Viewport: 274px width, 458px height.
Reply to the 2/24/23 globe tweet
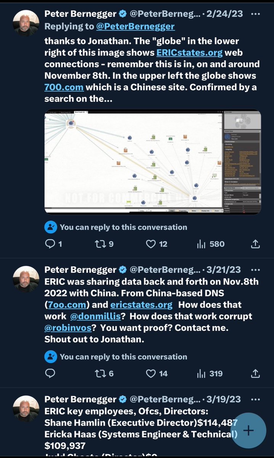50,243
